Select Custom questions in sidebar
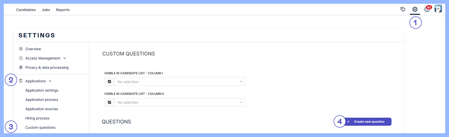The image size is (449, 137). point(40,127)
